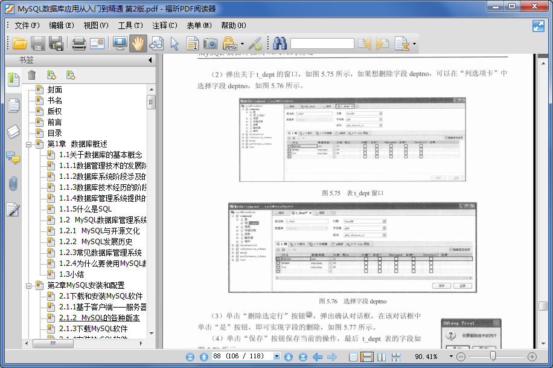This screenshot has width=553, height=368.
Task: Open bookmark 2.1.3下载MySQL软件
Action: (x=94, y=329)
